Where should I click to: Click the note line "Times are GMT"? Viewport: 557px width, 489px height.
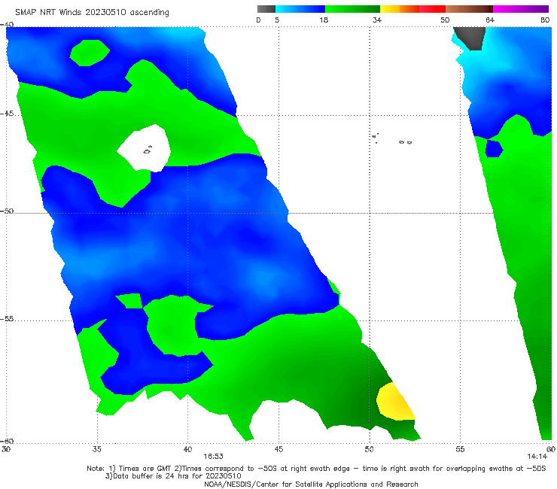pos(145,469)
